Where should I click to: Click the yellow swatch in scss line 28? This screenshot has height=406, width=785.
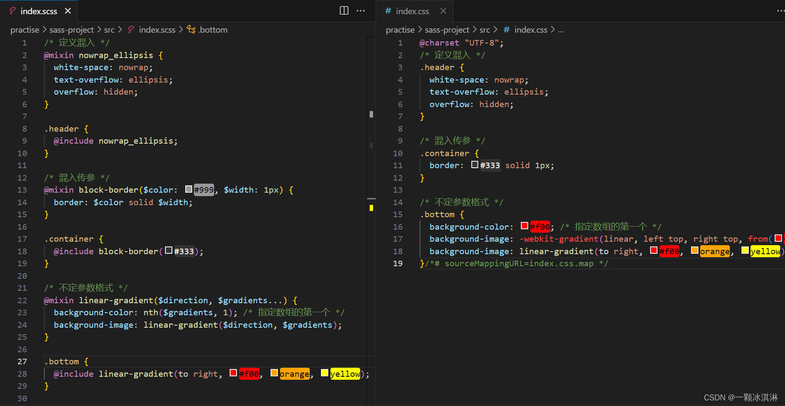324,373
